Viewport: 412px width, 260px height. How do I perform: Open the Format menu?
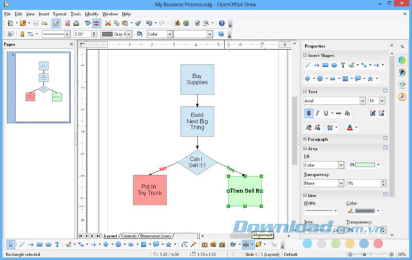click(x=60, y=14)
